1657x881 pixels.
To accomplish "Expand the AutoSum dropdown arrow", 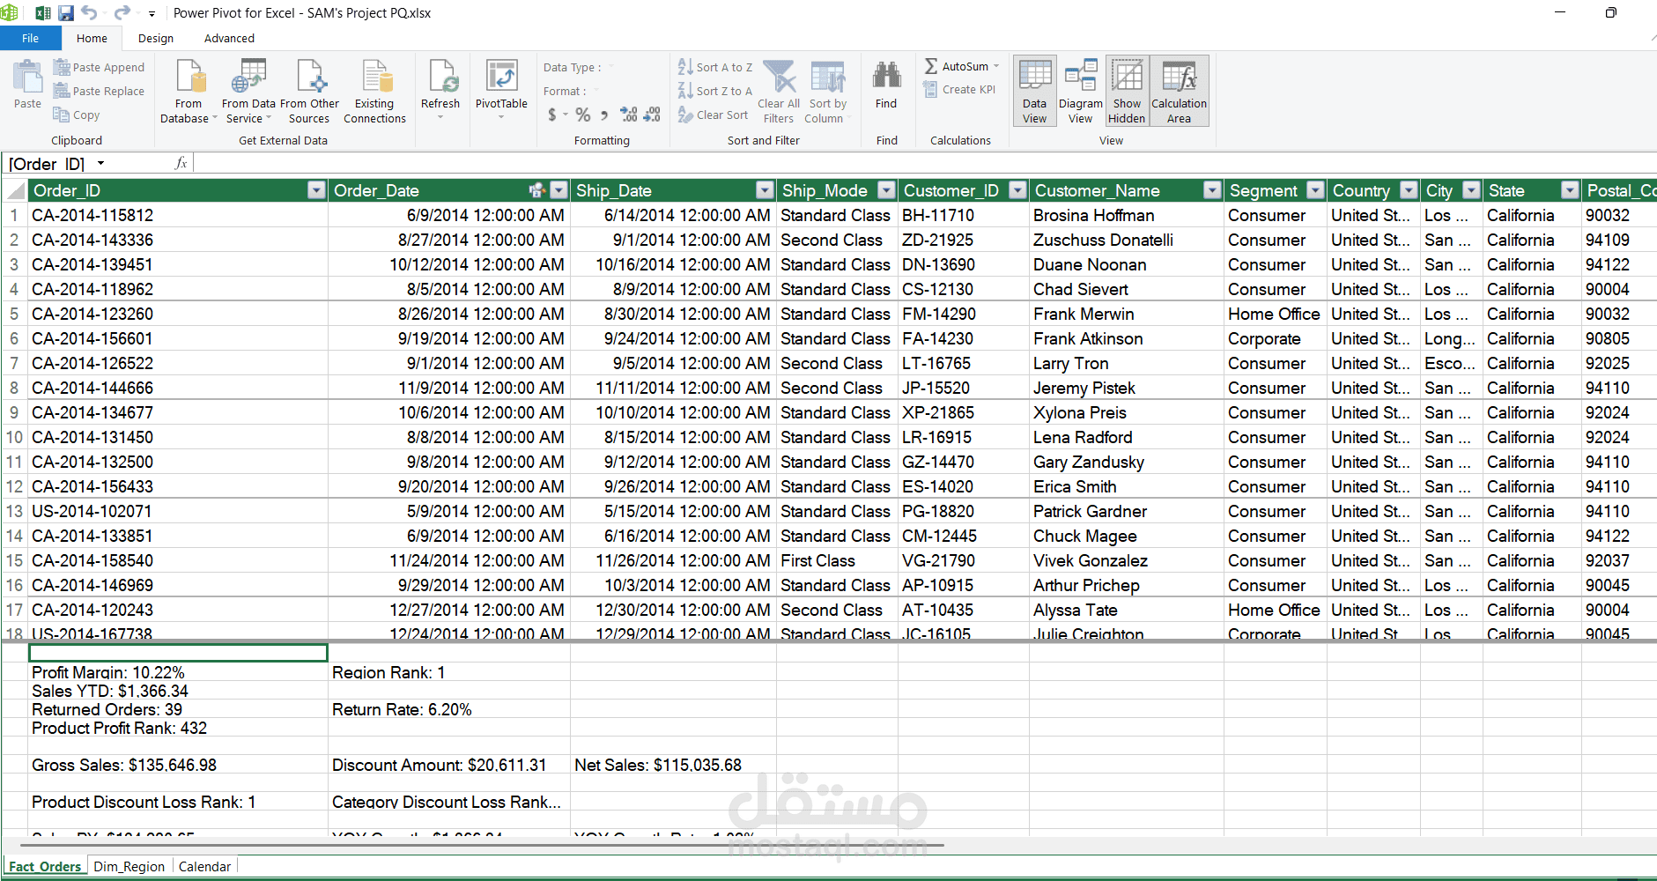I will pyautogui.click(x=996, y=66).
